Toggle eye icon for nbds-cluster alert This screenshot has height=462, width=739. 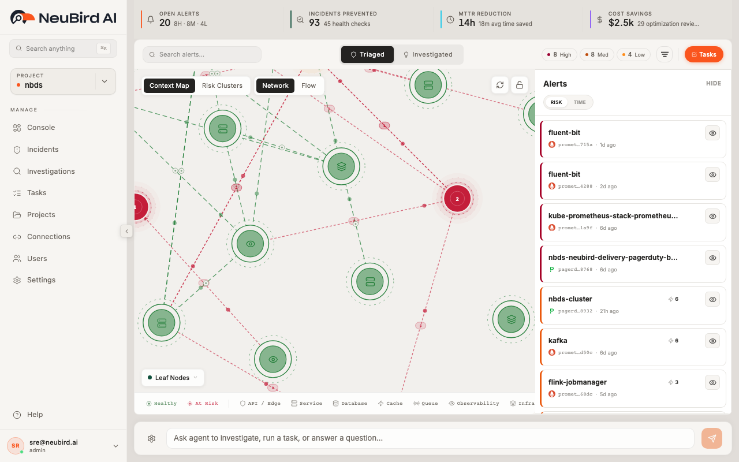point(712,299)
